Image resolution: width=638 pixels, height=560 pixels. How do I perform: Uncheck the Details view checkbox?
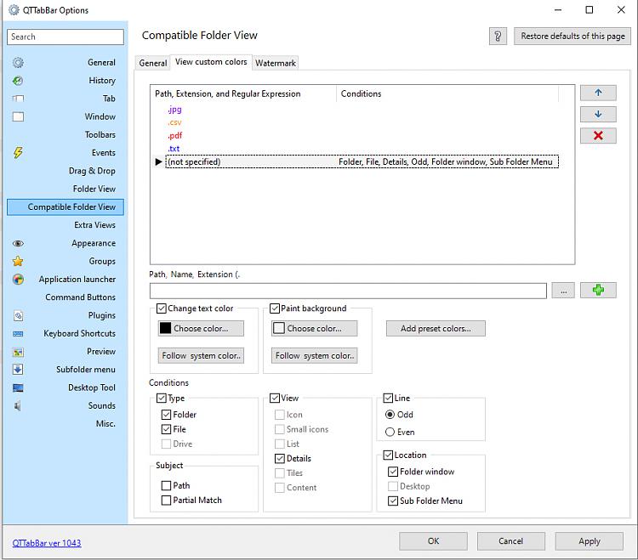[x=280, y=458]
